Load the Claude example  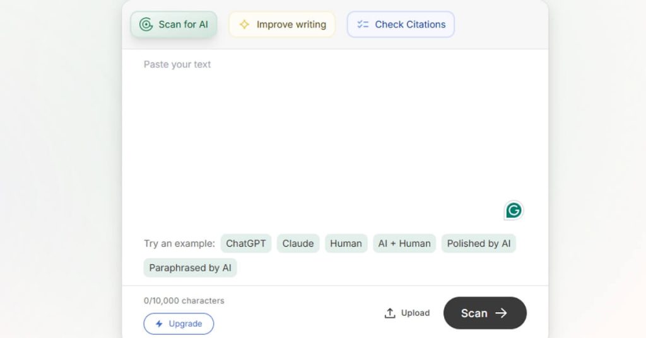point(298,244)
